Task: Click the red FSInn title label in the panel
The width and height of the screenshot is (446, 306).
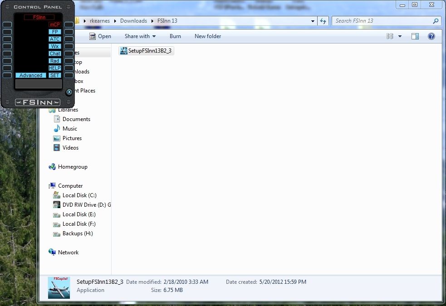Action: (x=39, y=17)
